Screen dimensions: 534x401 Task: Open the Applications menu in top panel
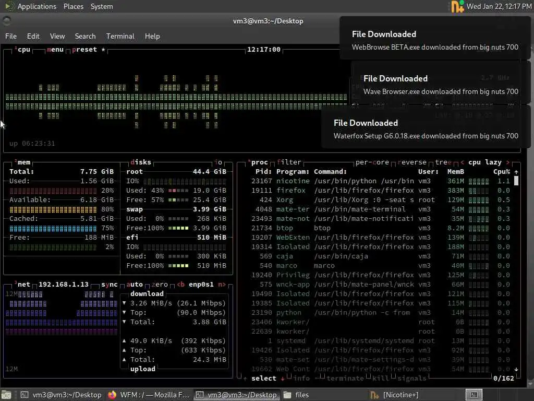37,6
